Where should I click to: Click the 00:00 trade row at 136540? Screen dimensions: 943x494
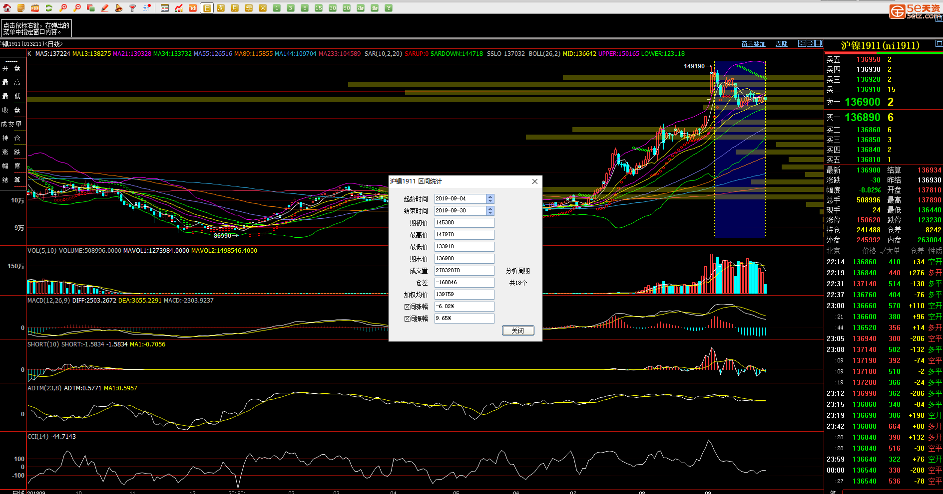point(884,470)
